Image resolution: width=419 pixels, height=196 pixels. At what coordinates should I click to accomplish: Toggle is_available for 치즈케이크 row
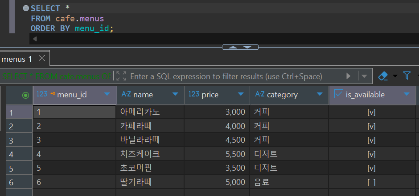(x=371, y=154)
